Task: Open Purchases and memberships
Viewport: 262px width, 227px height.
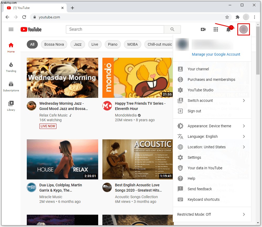Action: coord(212,80)
